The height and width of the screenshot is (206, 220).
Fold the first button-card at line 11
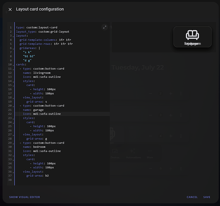14,69
